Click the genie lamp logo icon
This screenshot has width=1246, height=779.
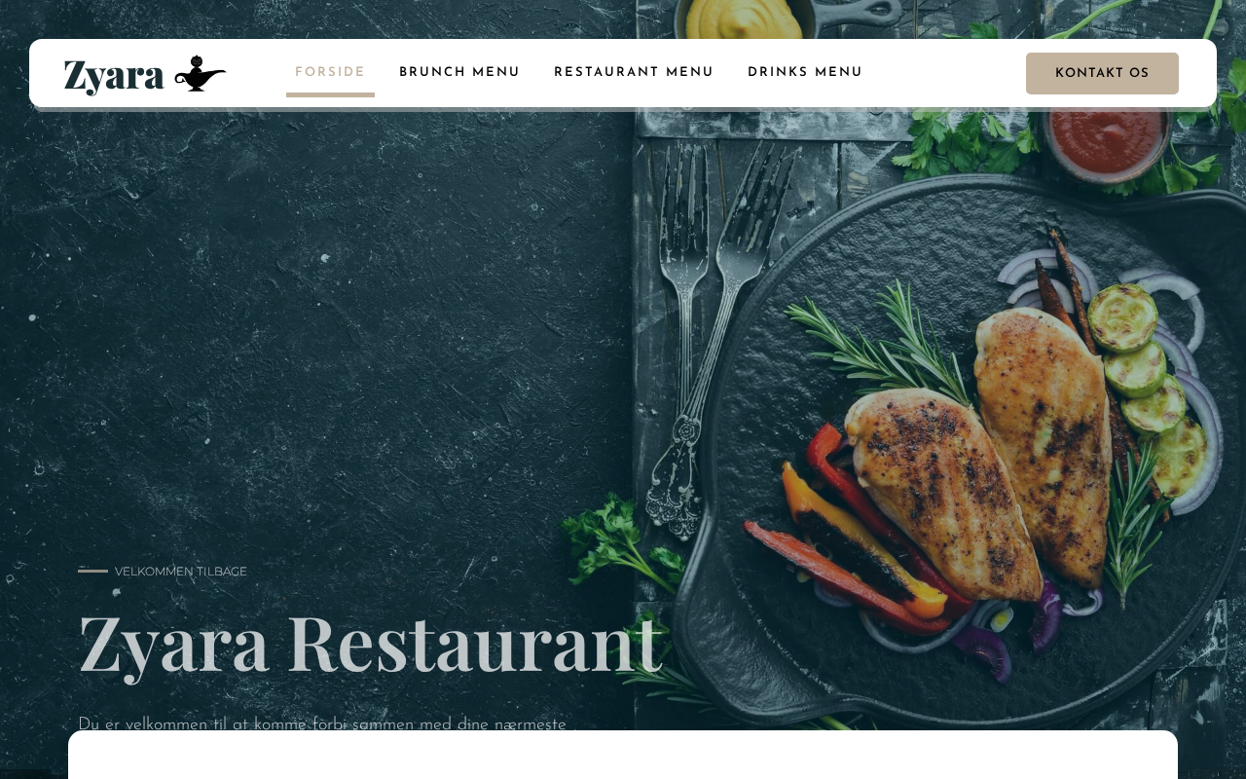[201, 74]
